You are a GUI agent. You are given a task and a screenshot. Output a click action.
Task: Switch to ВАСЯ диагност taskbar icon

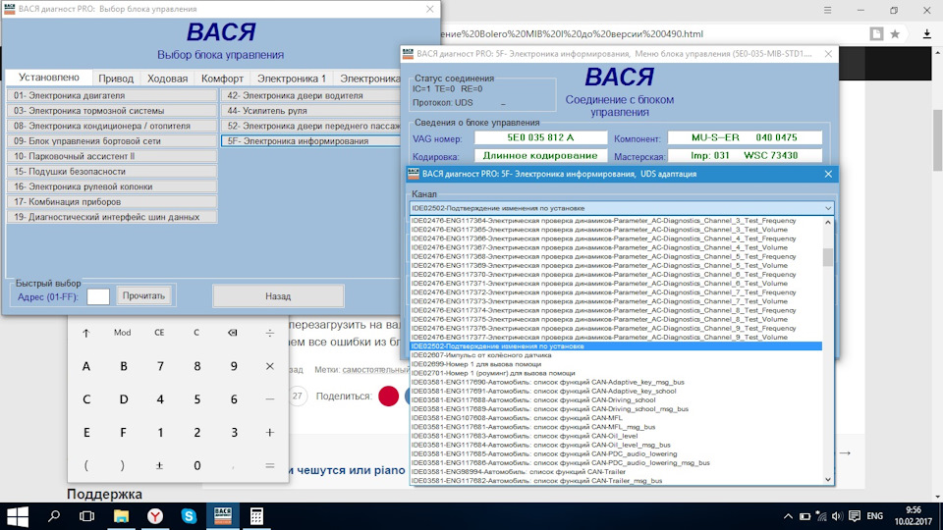pos(223,515)
